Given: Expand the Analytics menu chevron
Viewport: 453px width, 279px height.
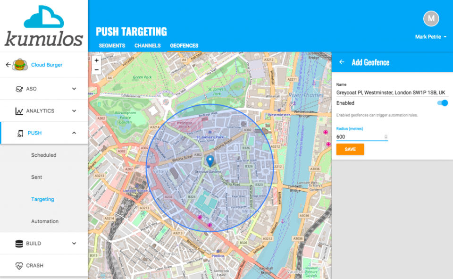Looking at the screenshot, I should click(74, 111).
